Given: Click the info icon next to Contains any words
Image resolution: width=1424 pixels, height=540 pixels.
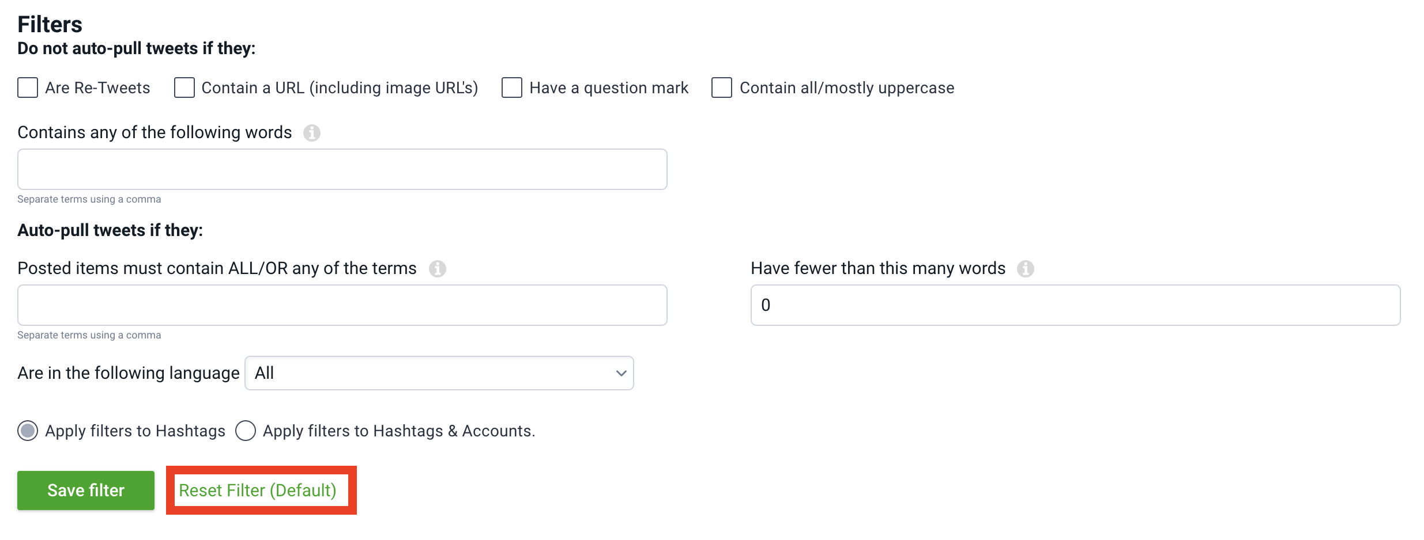Looking at the screenshot, I should click(312, 133).
